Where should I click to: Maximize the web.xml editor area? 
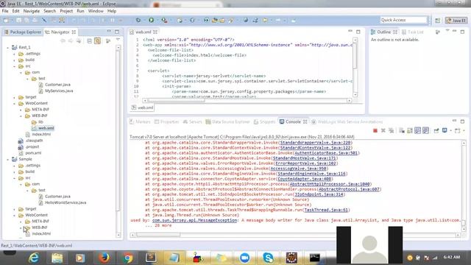coord(358,32)
